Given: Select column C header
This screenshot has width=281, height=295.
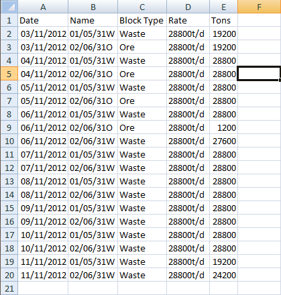Looking at the screenshot, I should [x=142, y=7].
